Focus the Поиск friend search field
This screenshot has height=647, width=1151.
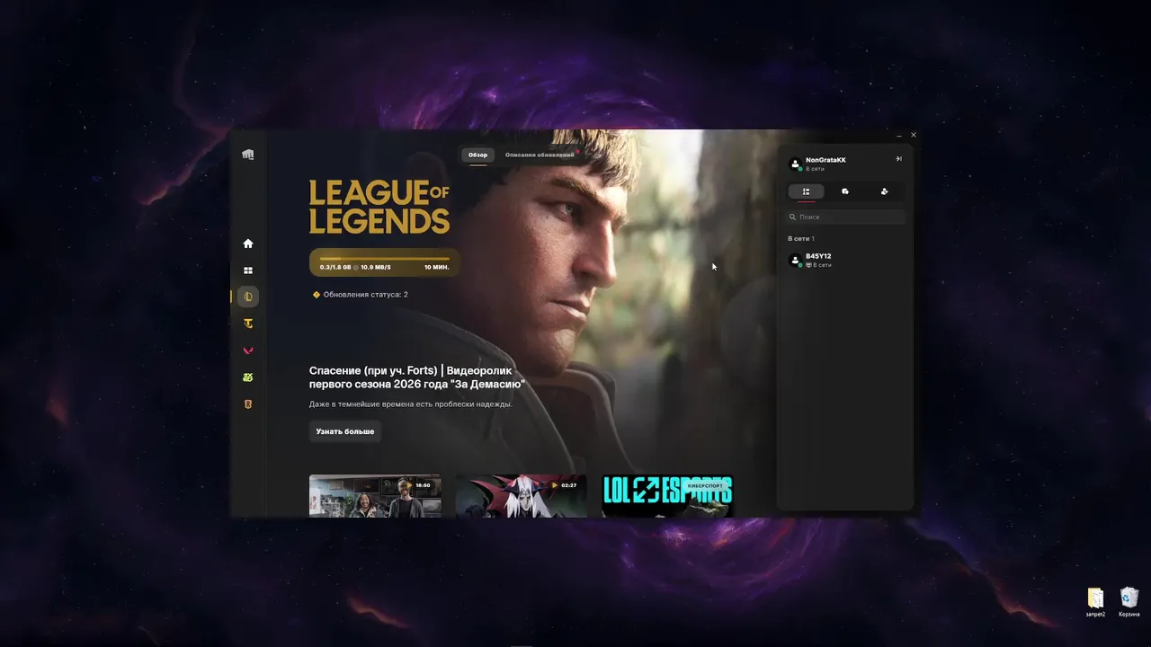(x=845, y=217)
